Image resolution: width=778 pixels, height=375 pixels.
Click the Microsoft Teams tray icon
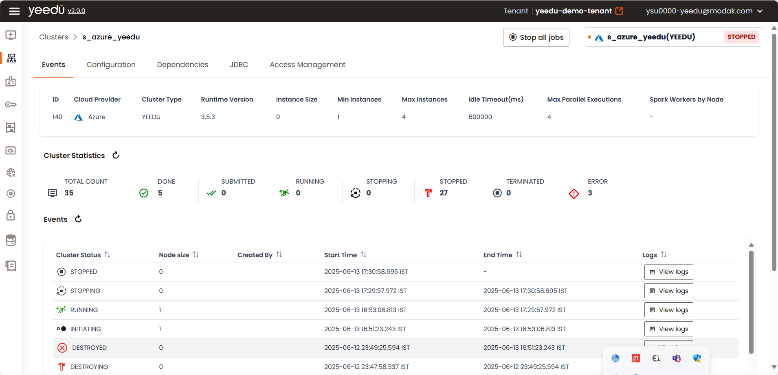tap(677, 358)
